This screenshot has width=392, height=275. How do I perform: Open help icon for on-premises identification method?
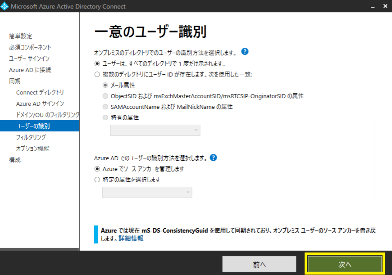coord(245,51)
